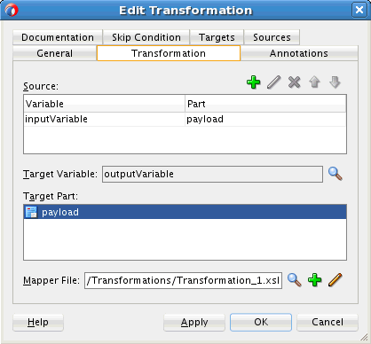Click the pencil edit source icon
Screen dimensions: 371x344
pyautogui.click(x=274, y=82)
